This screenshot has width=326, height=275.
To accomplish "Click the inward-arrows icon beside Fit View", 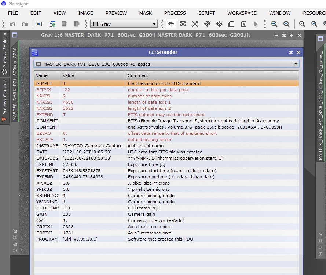I will (x=195, y=24).
